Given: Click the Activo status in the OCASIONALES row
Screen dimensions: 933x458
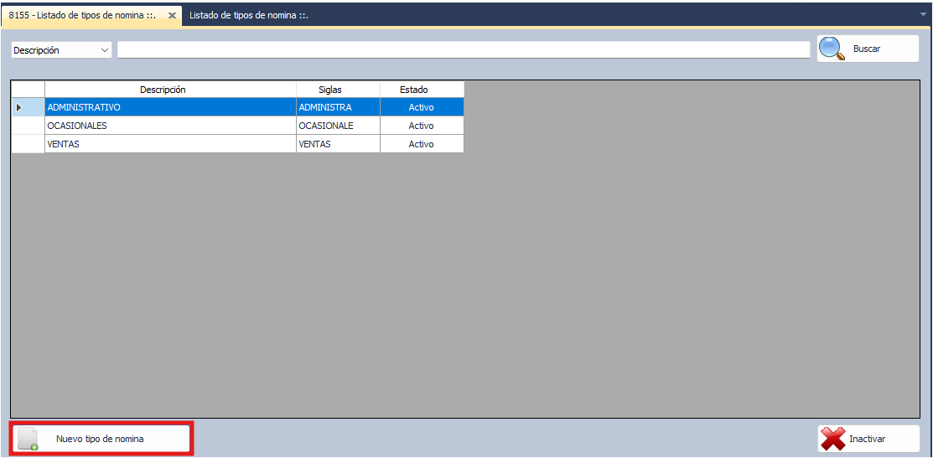Looking at the screenshot, I should point(421,126).
